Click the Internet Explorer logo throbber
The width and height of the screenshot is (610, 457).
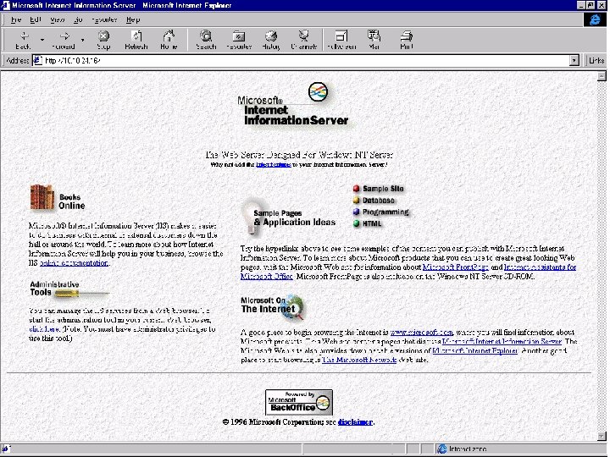[595, 19]
